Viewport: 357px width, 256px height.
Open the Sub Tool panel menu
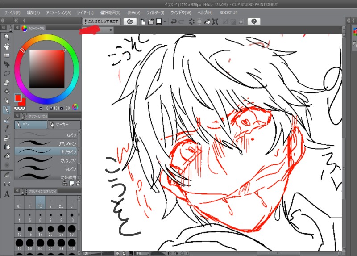(17, 116)
